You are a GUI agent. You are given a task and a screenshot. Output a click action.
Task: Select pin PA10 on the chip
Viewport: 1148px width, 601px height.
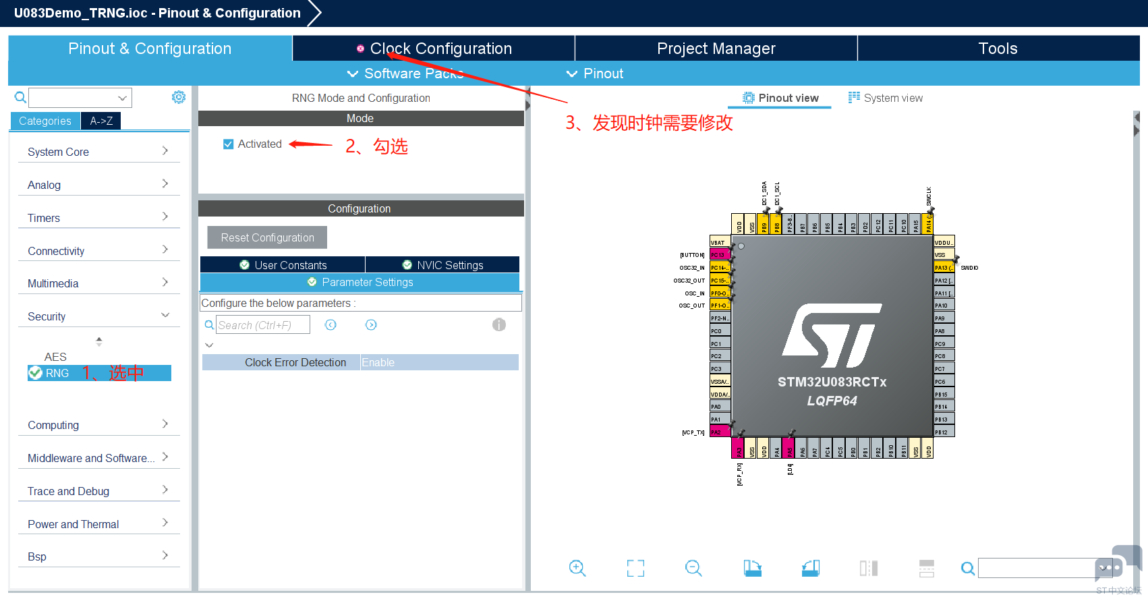(x=944, y=306)
